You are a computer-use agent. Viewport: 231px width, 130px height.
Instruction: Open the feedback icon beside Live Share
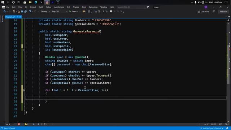[213, 12]
